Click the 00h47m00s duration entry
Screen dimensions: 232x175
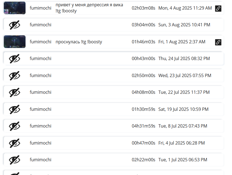[x=144, y=143]
